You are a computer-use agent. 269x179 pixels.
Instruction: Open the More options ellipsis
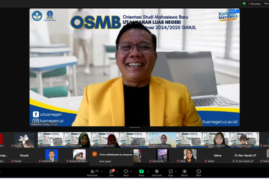coord(199,172)
